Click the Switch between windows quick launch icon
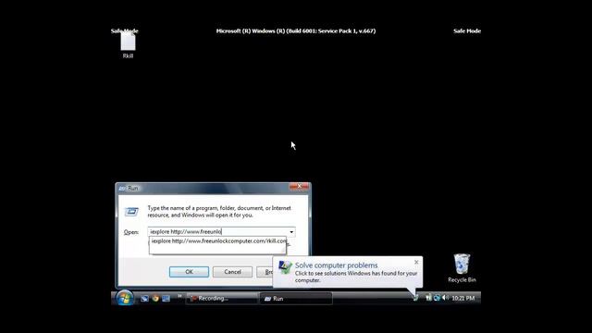 (x=166, y=298)
